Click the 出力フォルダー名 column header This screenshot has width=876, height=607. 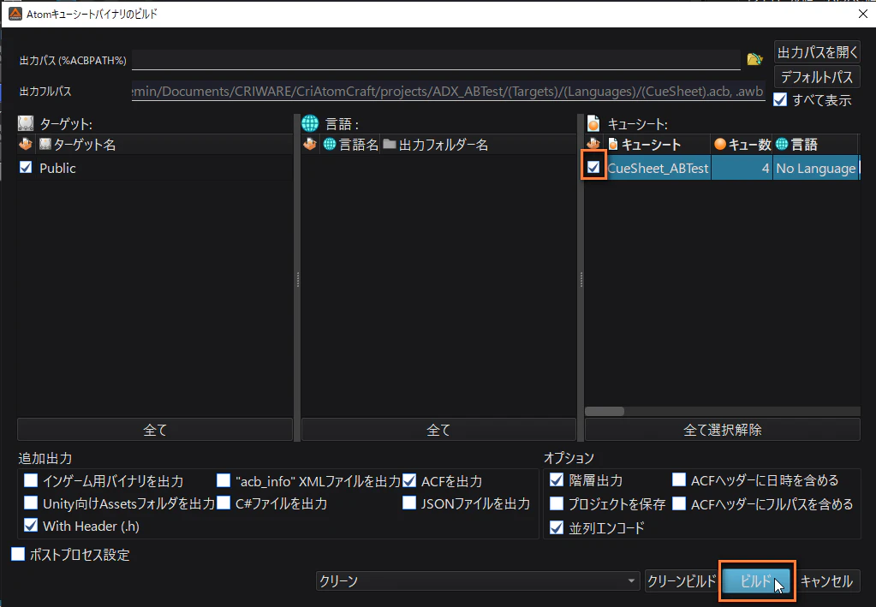pos(478,145)
